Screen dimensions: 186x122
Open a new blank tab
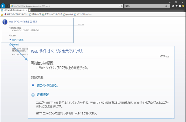pyautogui.click(x=29, y=10)
